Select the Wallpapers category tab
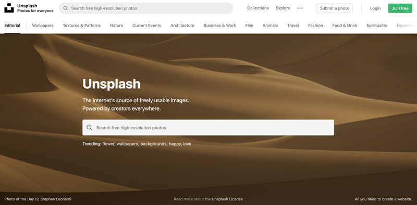This screenshot has height=205, width=417. (43, 26)
